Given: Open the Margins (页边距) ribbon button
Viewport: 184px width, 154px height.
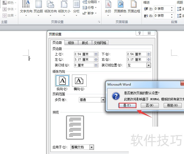Looking at the screenshot, I should point(38,8).
